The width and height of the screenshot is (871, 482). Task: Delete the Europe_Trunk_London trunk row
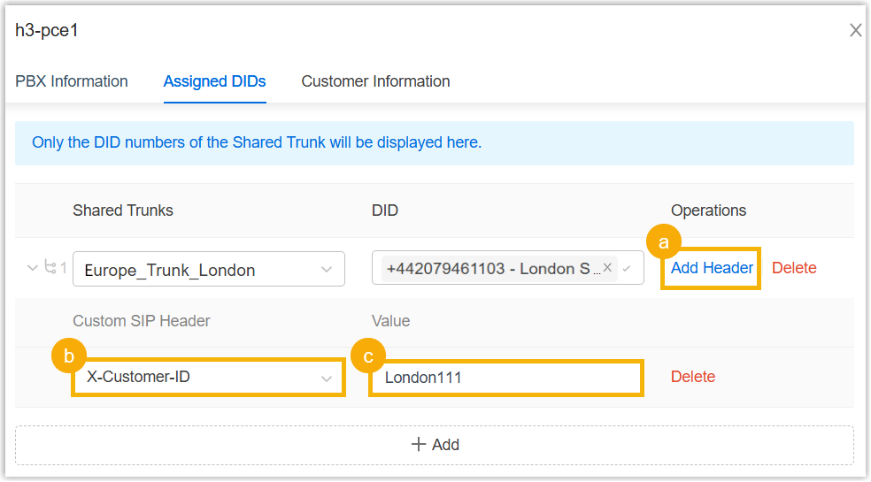click(794, 268)
